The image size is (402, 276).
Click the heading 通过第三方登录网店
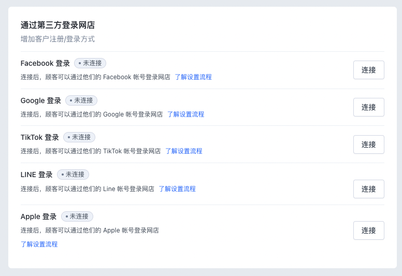[x=58, y=25]
